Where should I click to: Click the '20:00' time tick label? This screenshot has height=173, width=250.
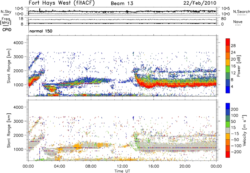coord(185,166)
